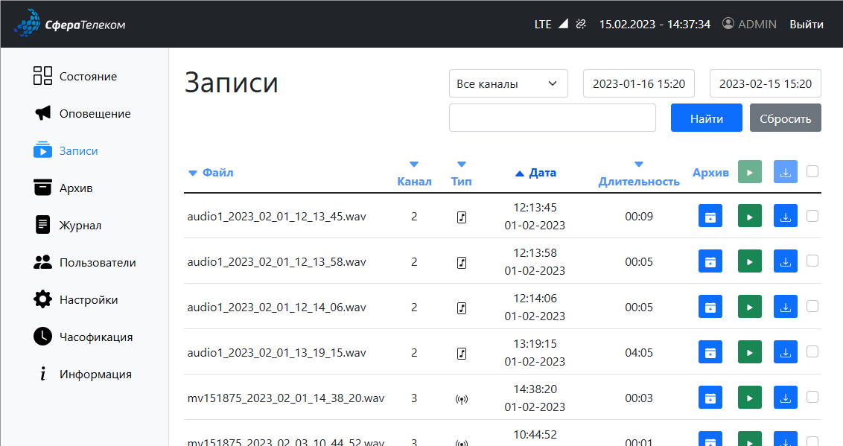Screen dimensions: 843x446
Task: Select checkbox for audio1_2023_02_01_12_13_45.wav
Action: pos(812,215)
